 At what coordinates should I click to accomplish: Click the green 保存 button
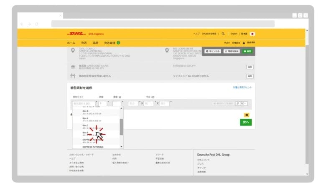coord(247,51)
